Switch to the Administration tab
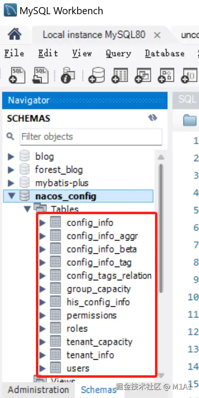This screenshot has height=398, width=199. (38, 389)
